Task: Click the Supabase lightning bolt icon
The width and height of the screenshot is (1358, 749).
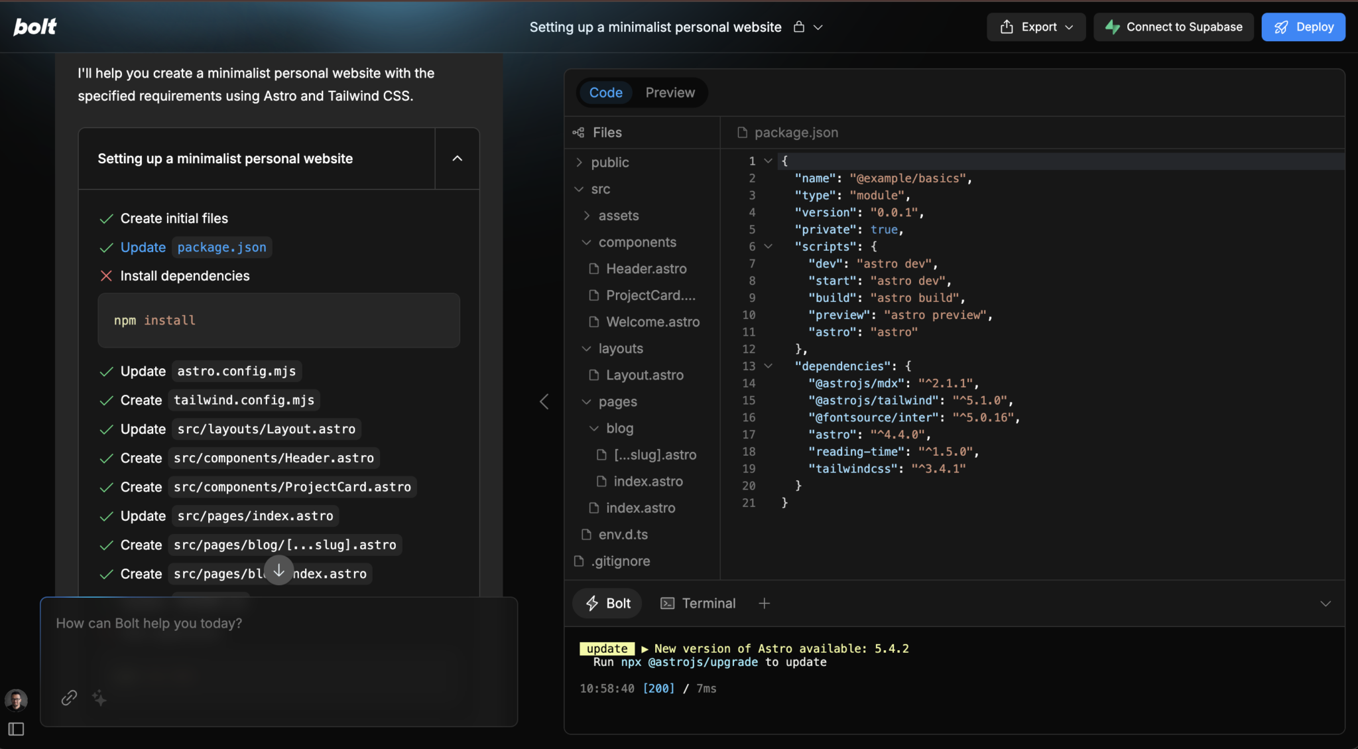Action: [1113, 27]
